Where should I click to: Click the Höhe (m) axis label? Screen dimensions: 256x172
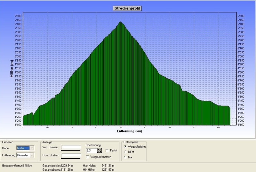(x=11, y=69)
